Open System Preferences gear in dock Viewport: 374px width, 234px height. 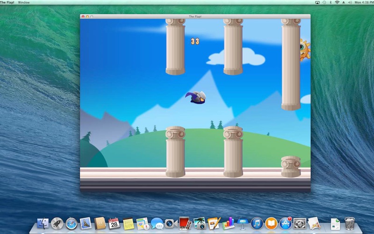tap(300, 224)
